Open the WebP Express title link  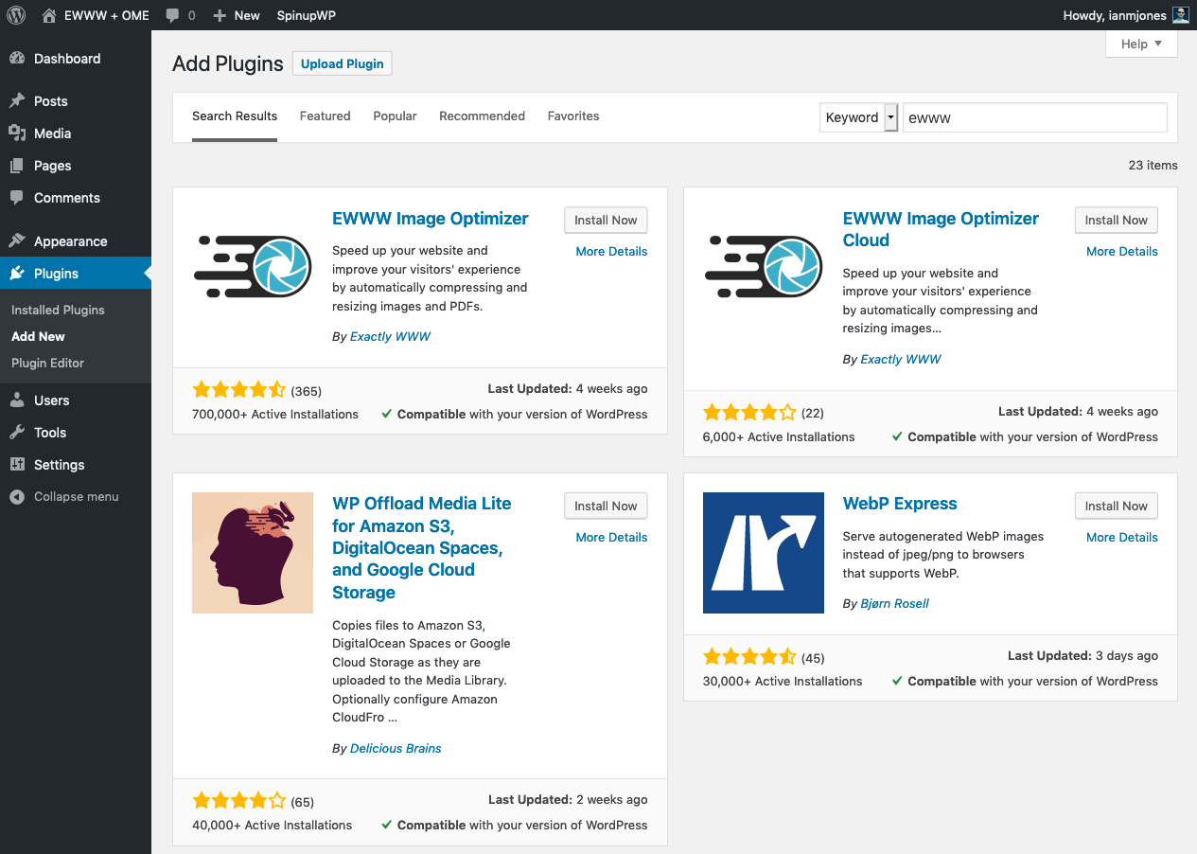(900, 504)
